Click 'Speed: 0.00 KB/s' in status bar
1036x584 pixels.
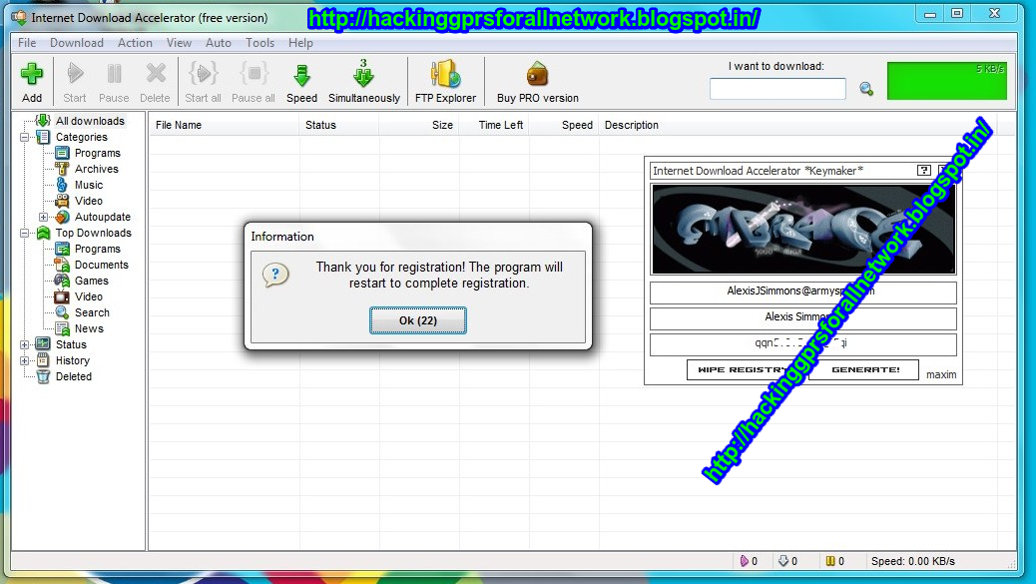click(x=912, y=561)
